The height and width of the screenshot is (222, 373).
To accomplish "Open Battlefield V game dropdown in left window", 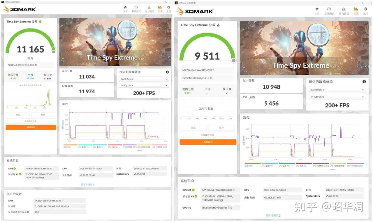I will (144, 79).
